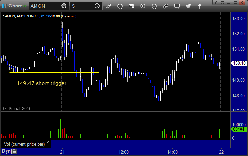The image size is (248, 156).
Task: Click the 100000 volume axis label
Action: [x=239, y=125]
